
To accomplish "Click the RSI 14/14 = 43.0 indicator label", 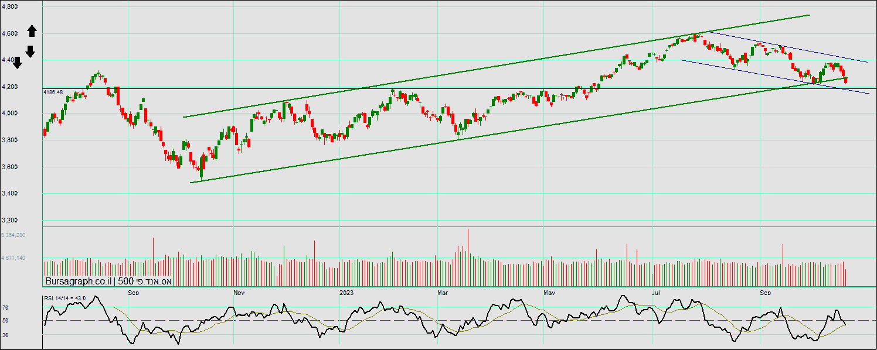I will click(x=65, y=298).
